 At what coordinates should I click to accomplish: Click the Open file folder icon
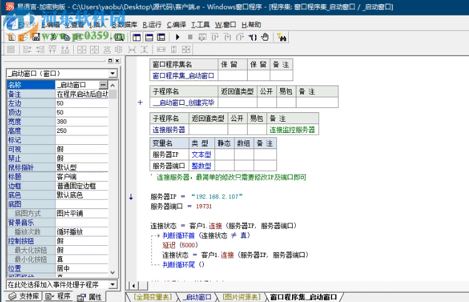[23, 37]
